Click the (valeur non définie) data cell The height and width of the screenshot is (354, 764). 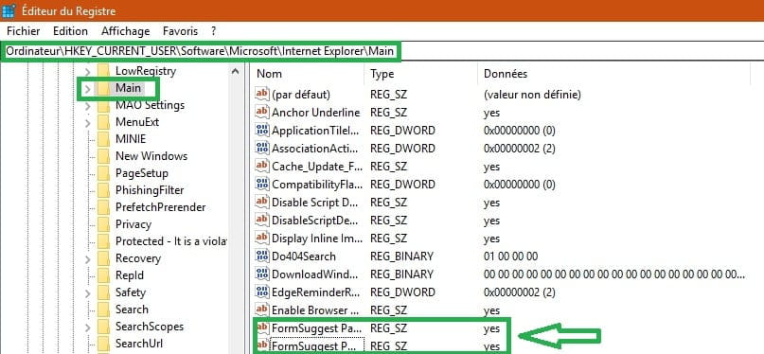pos(532,94)
